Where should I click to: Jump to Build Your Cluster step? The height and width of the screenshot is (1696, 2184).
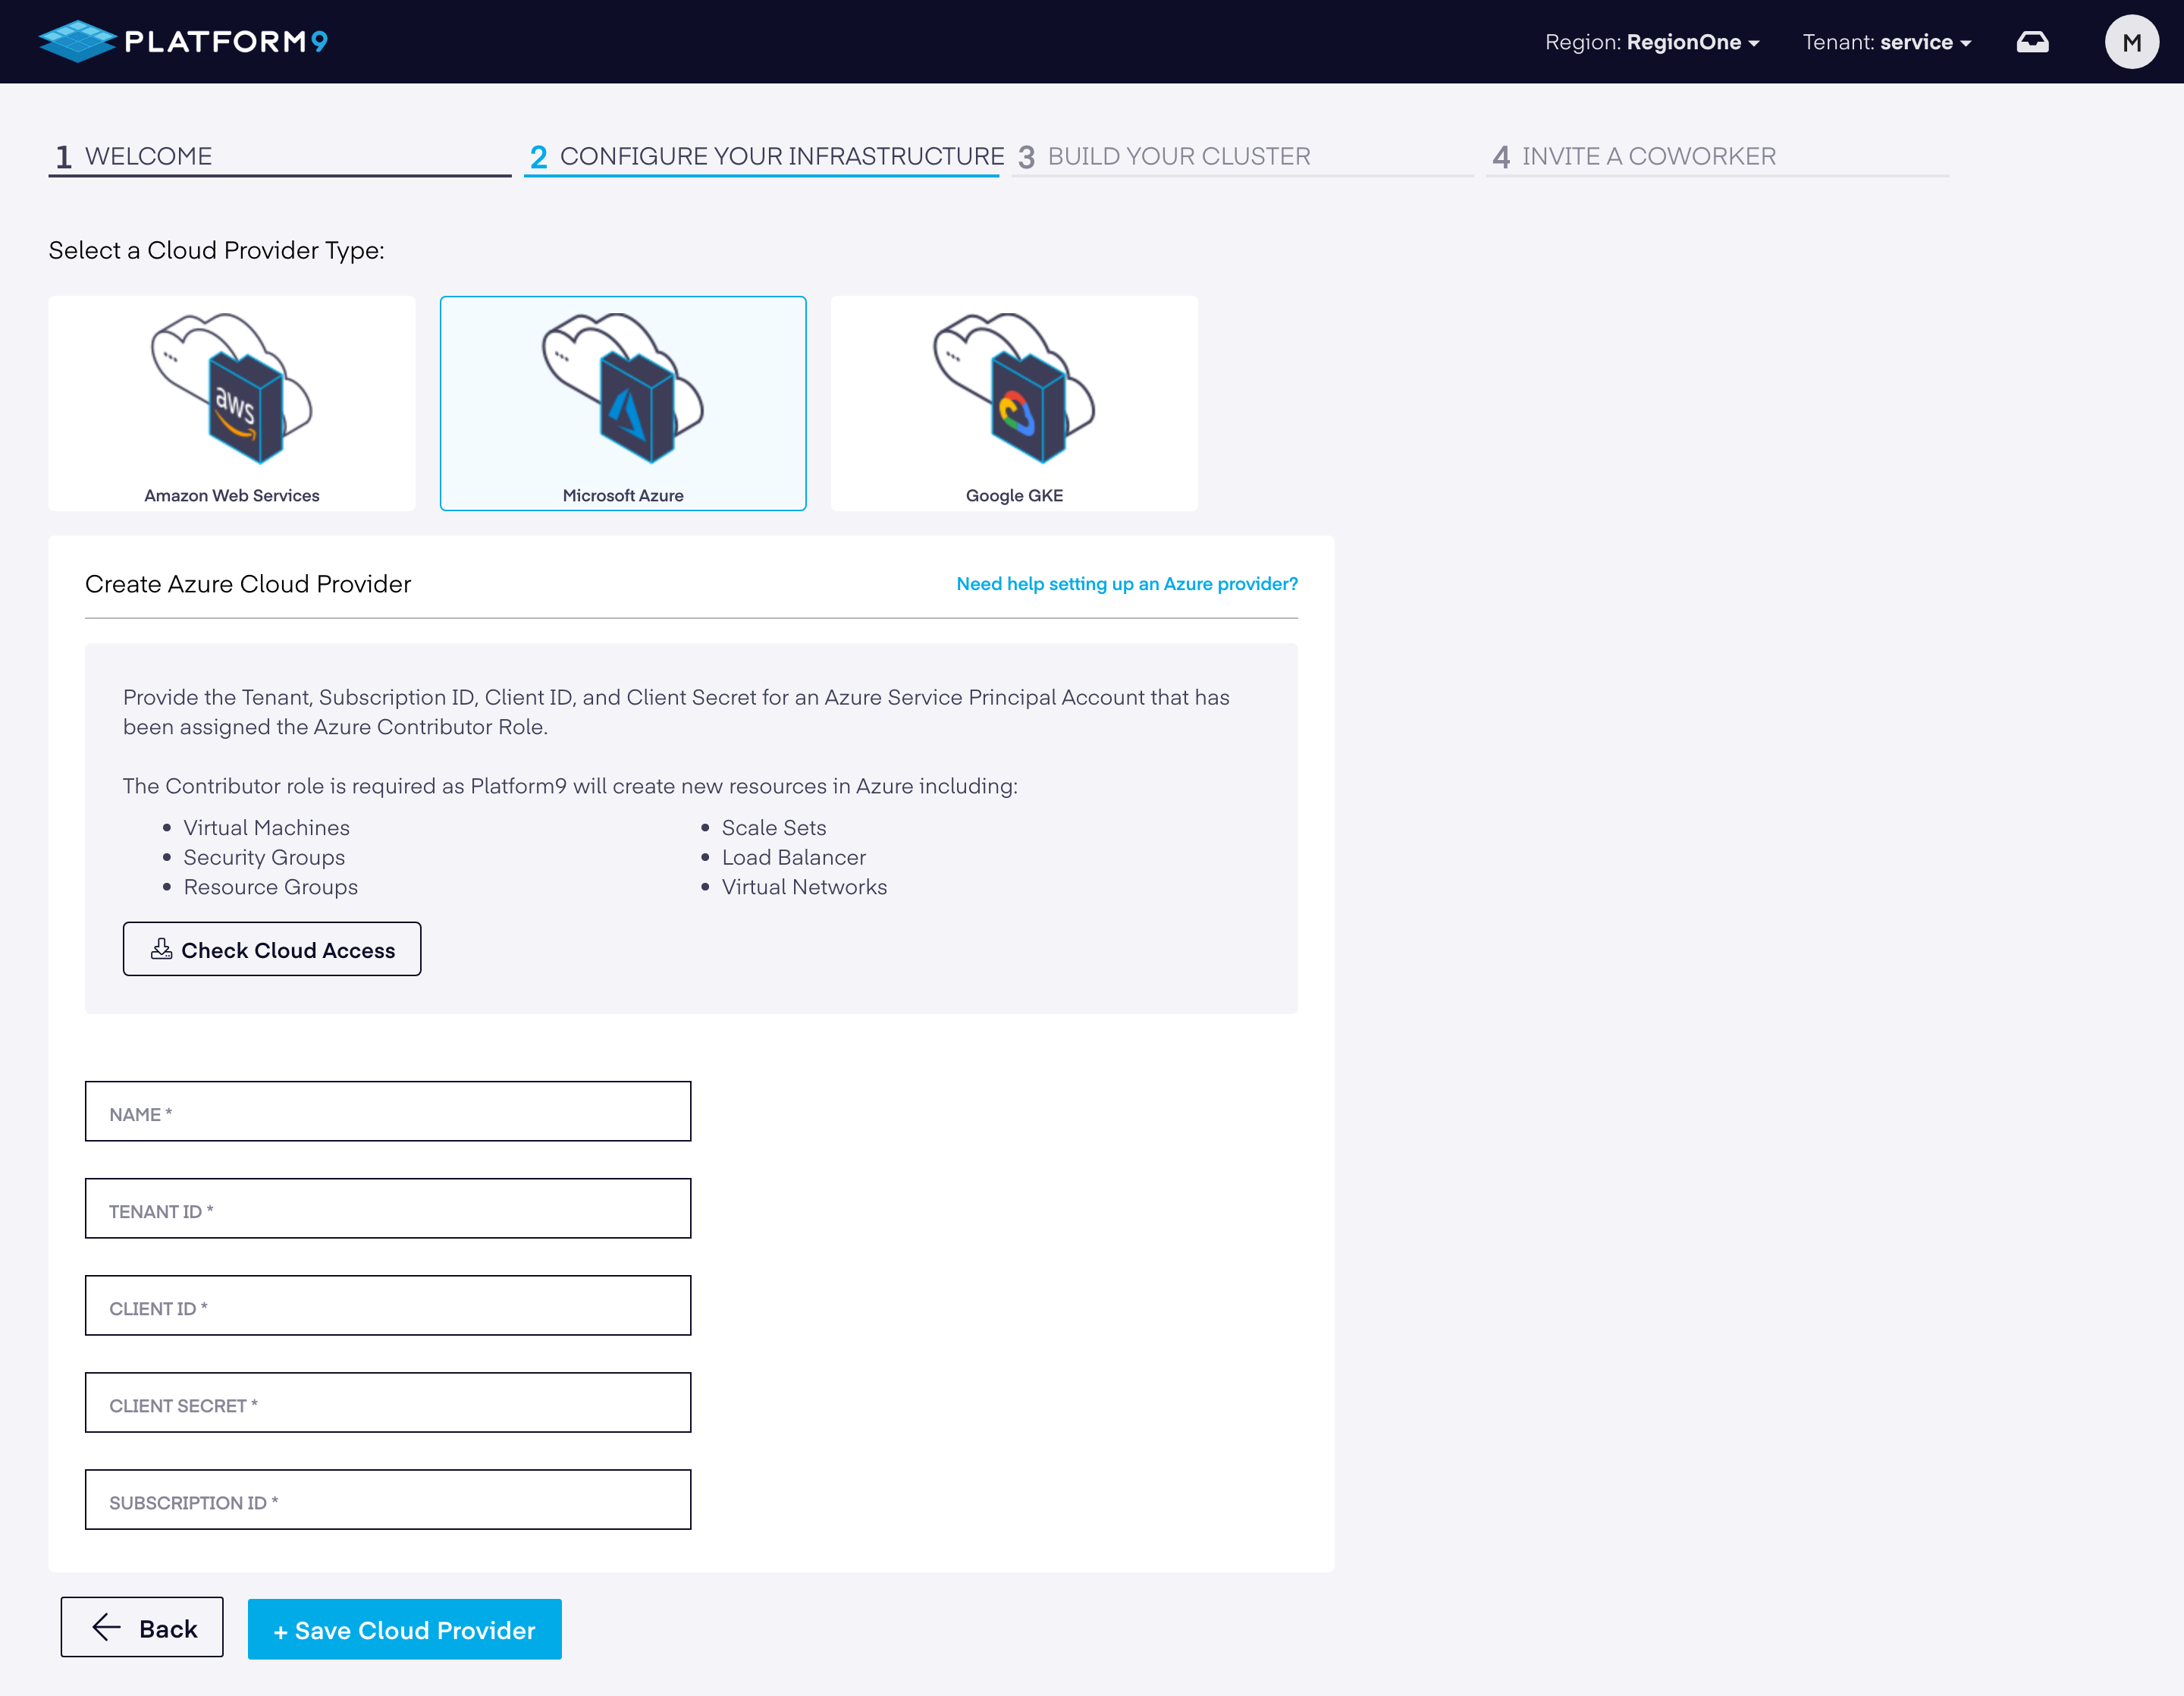click(x=1178, y=156)
